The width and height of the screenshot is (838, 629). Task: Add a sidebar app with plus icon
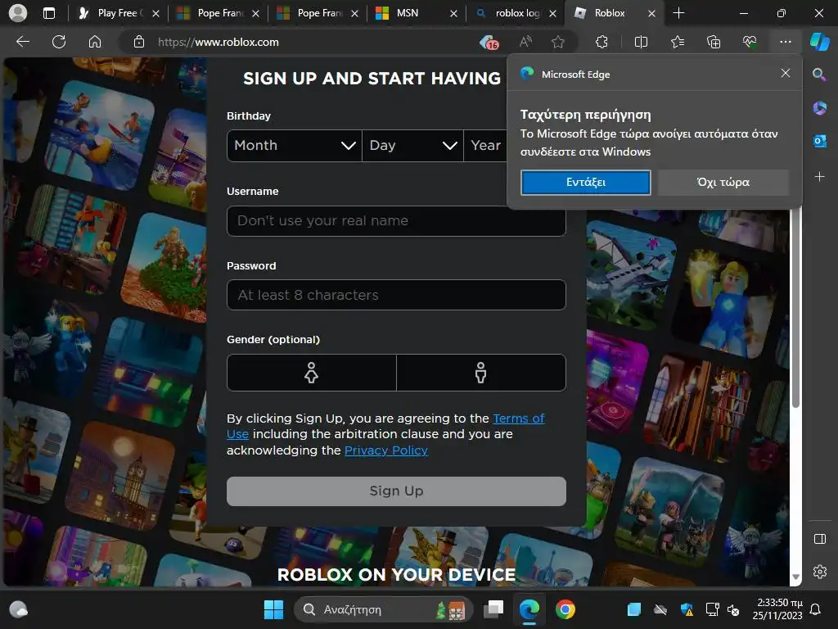pyautogui.click(x=819, y=177)
